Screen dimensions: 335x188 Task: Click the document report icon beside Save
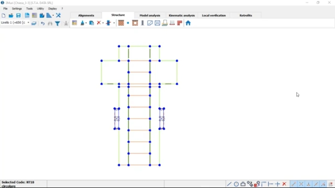pyautogui.click(x=27, y=15)
